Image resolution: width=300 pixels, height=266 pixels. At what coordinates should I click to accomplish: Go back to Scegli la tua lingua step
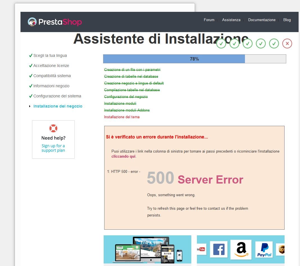click(50, 56)
